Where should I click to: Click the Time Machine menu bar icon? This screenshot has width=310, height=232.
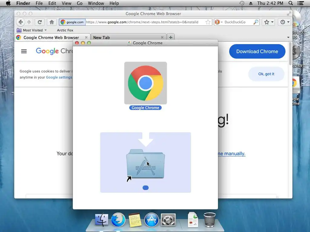242,3
